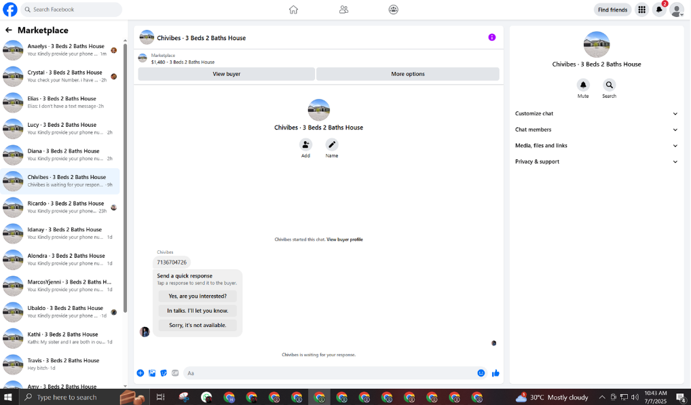This screenshot has height=405, width=691.
Task: Click the Search Facebook field
Action: [x=71, y=9]
